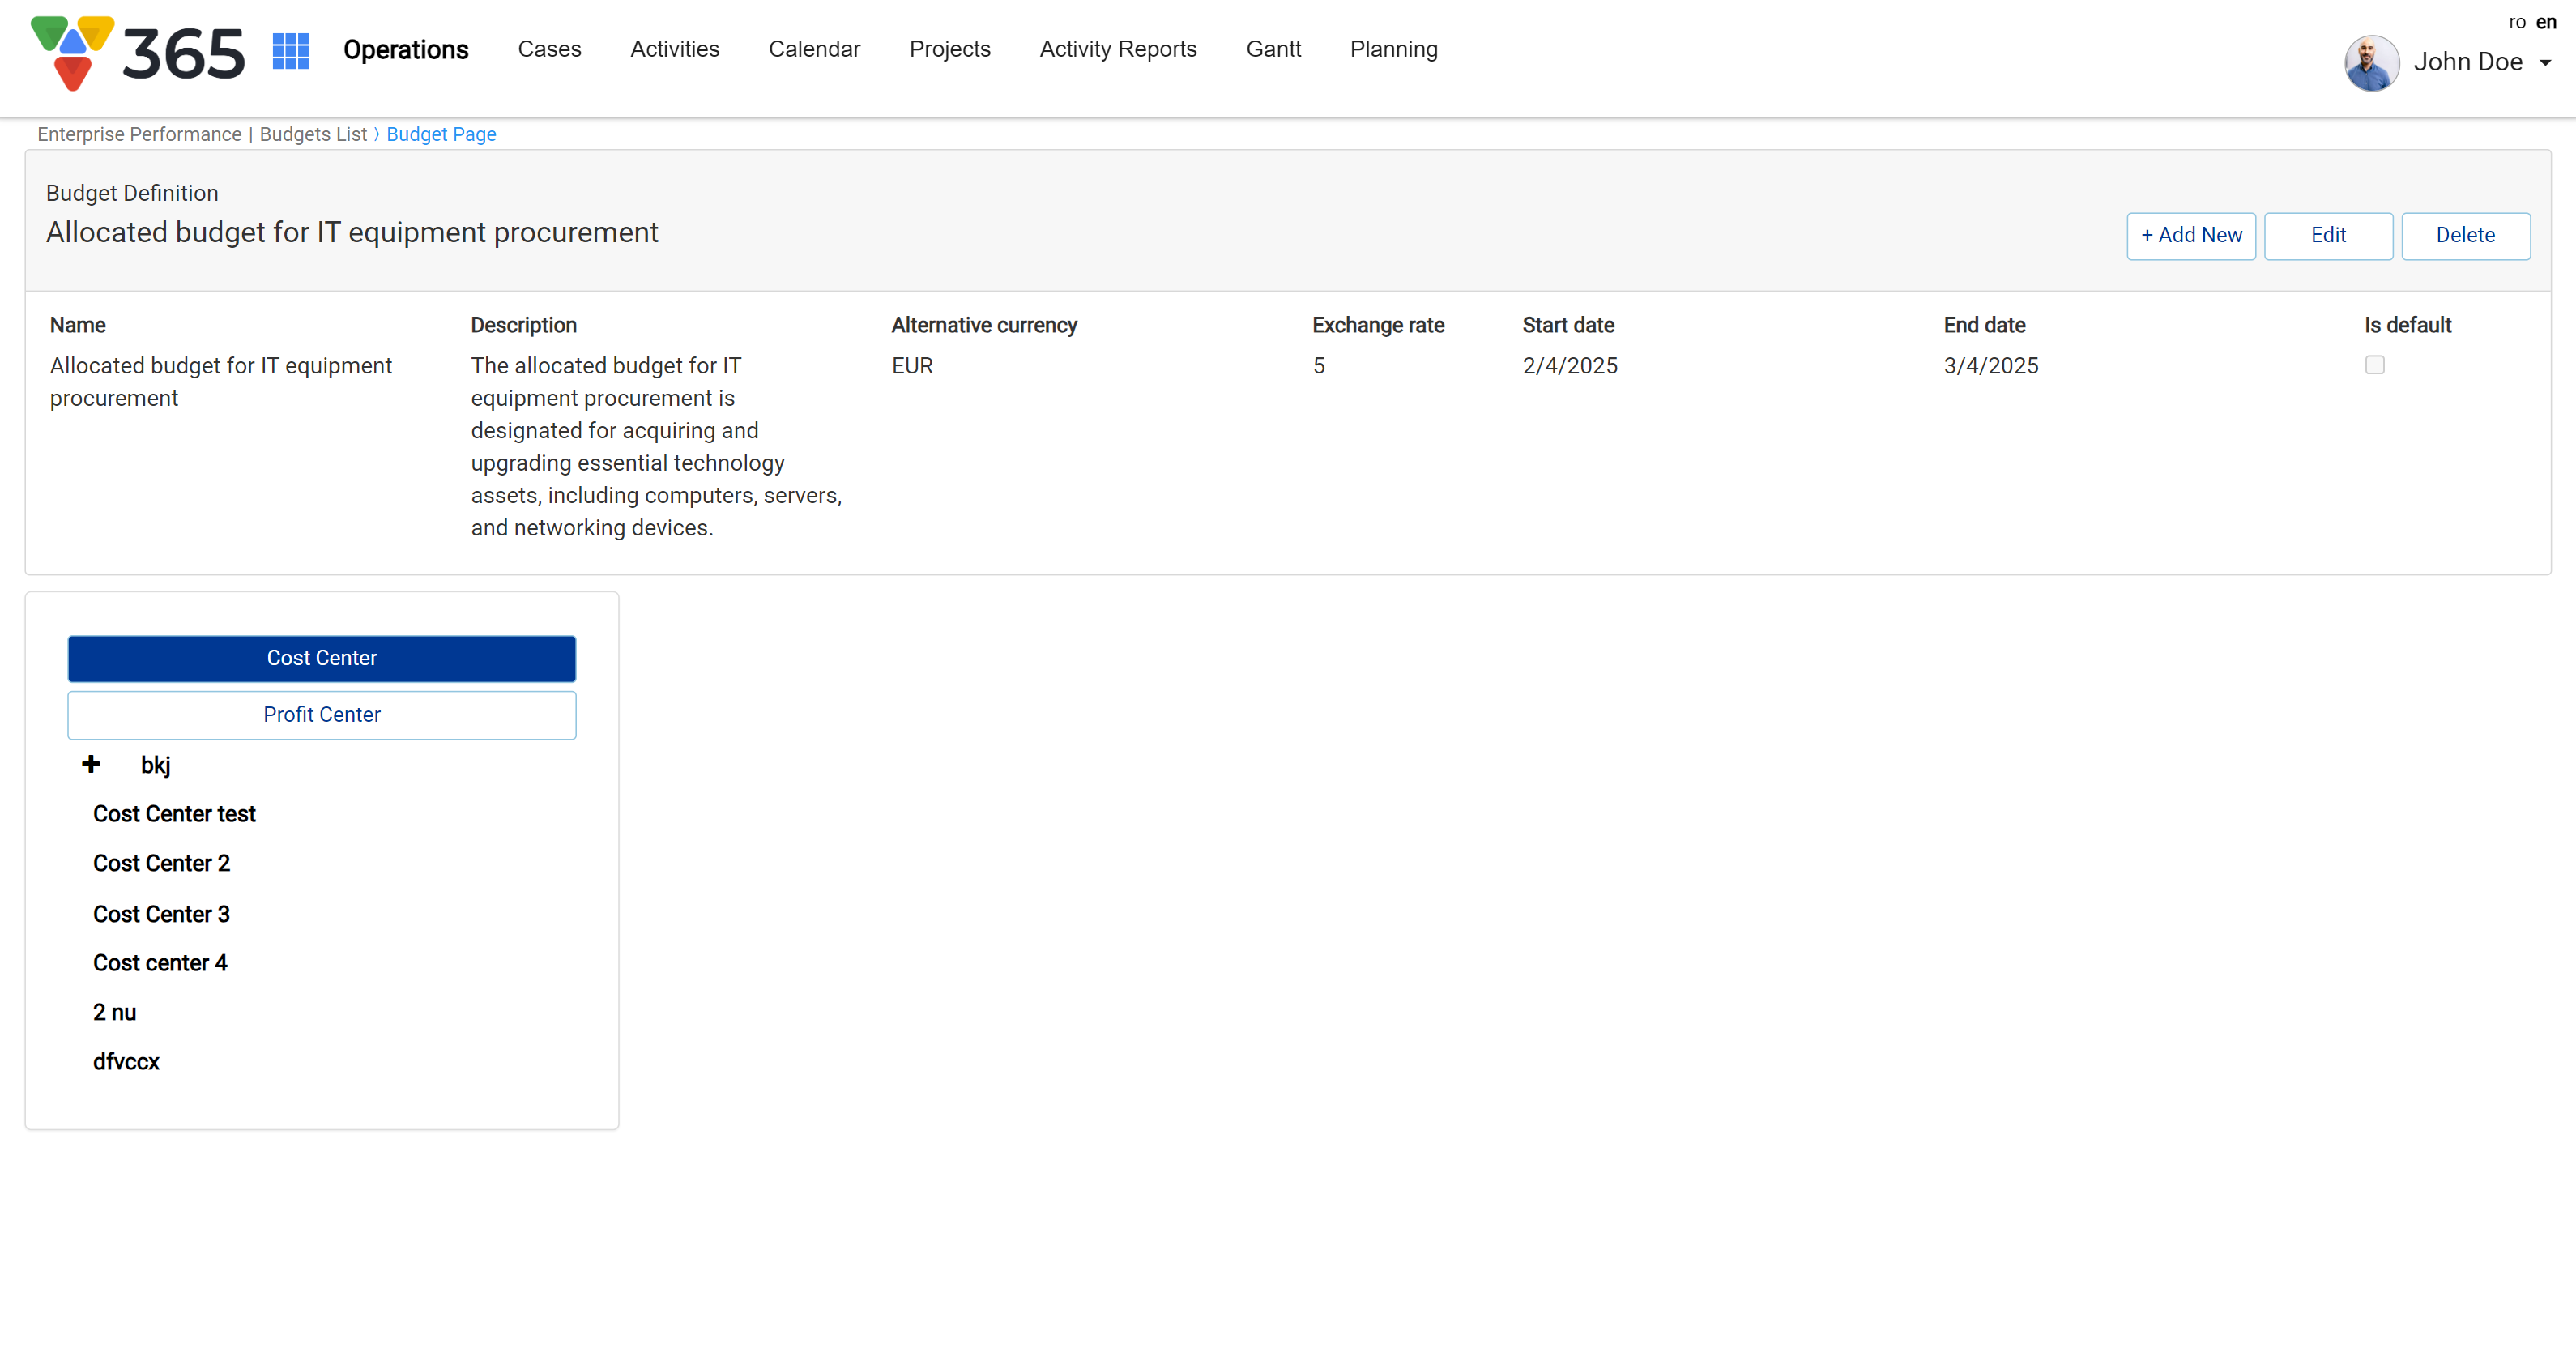Select Cost Center test tree item
2576x1348 pixels.
pyautogui.click(x=174, y=814)
